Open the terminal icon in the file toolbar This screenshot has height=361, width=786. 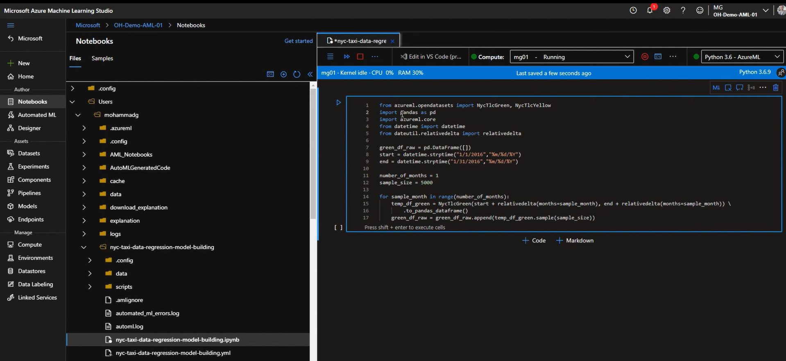[x=270, y=74]
